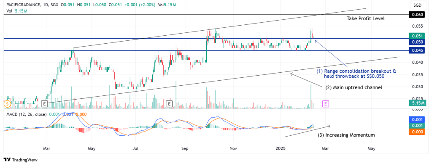
Task: Open the E earnings marker near August
Action: click(169, 104)
